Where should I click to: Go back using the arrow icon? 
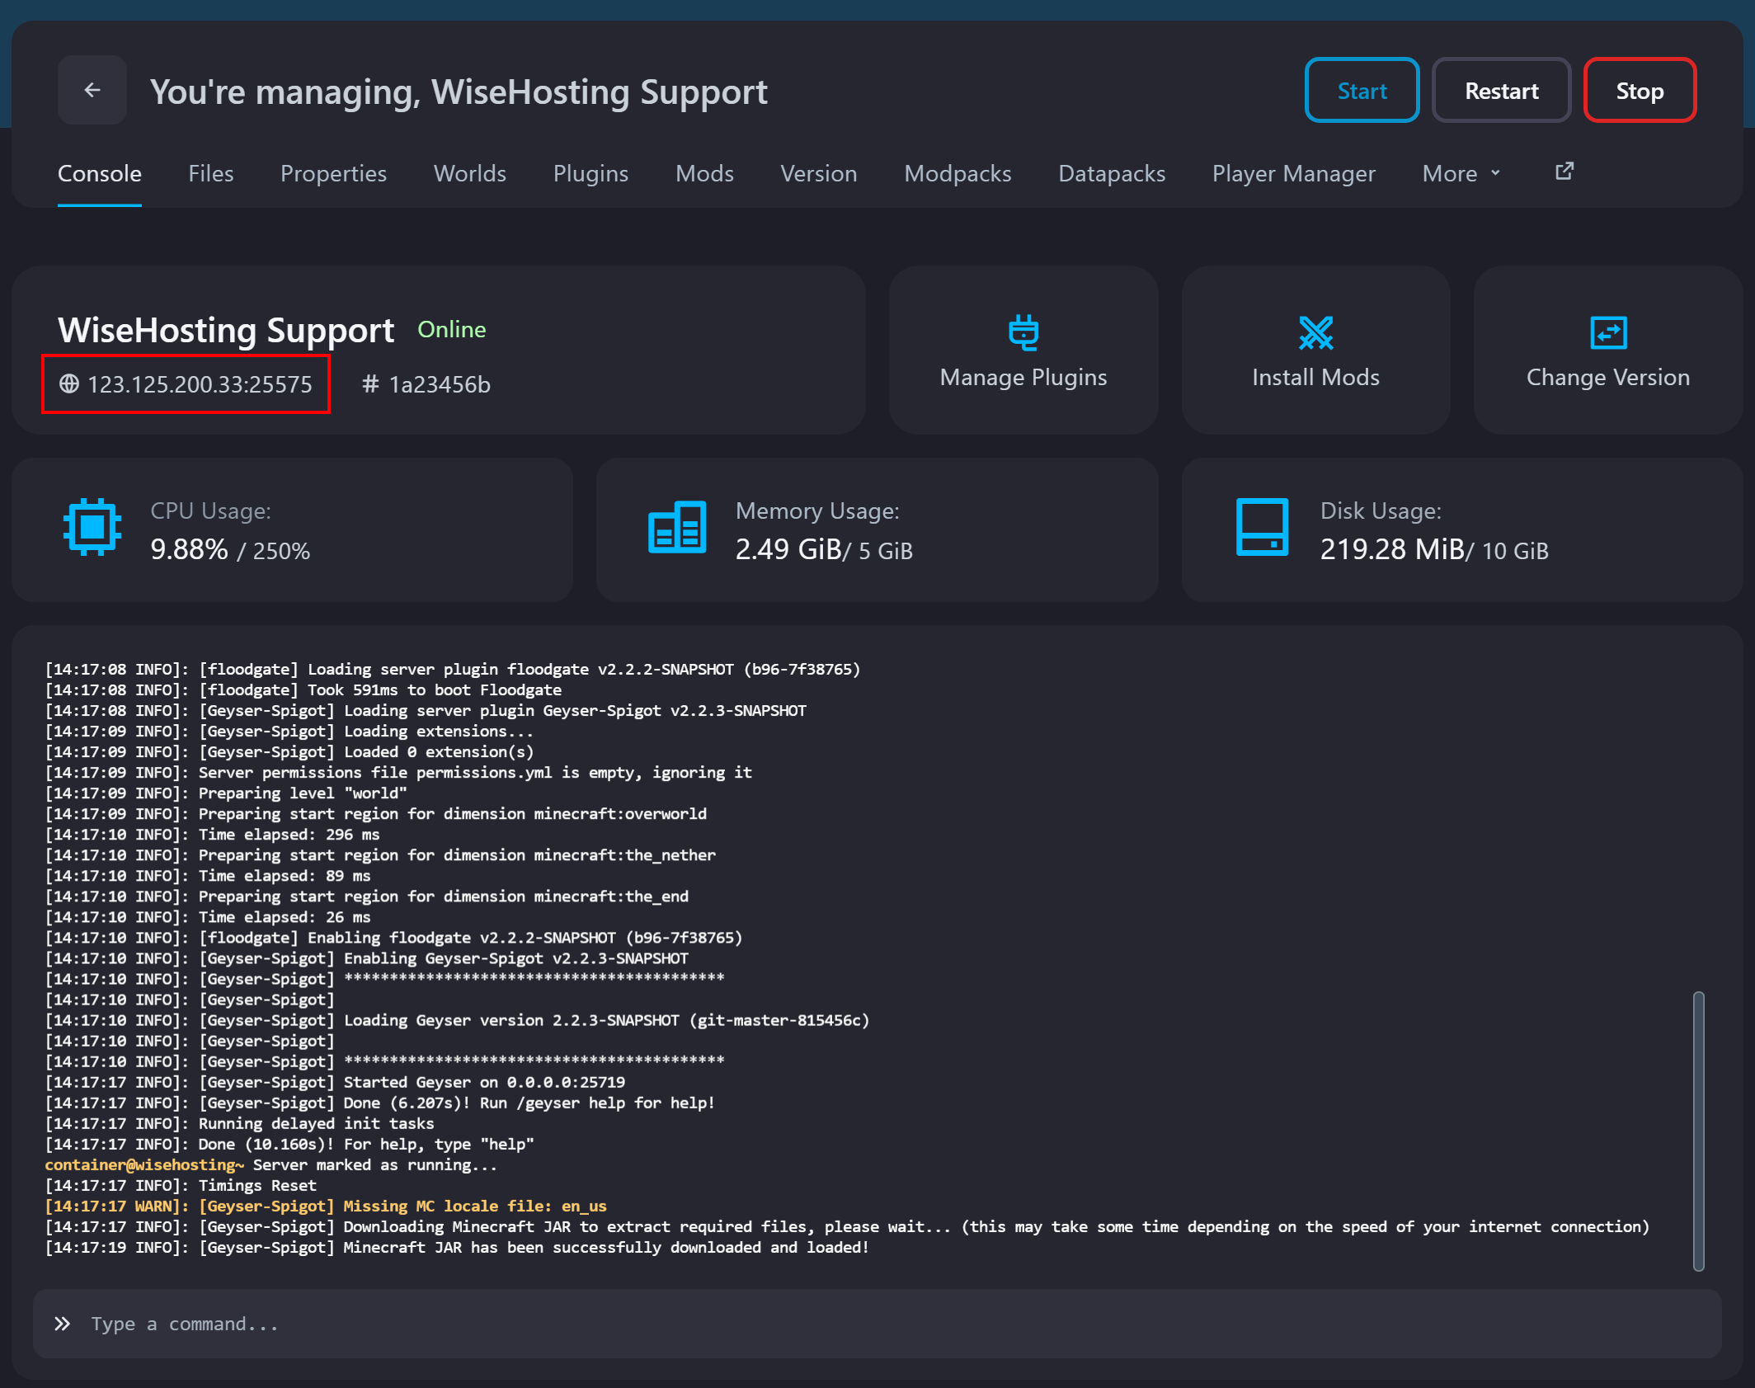[x=92, y=90]
